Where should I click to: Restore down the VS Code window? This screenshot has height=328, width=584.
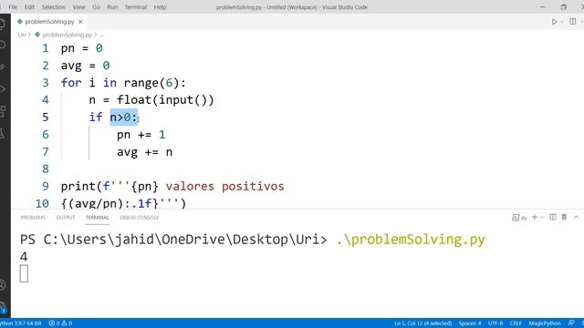(x=564, y=7)
